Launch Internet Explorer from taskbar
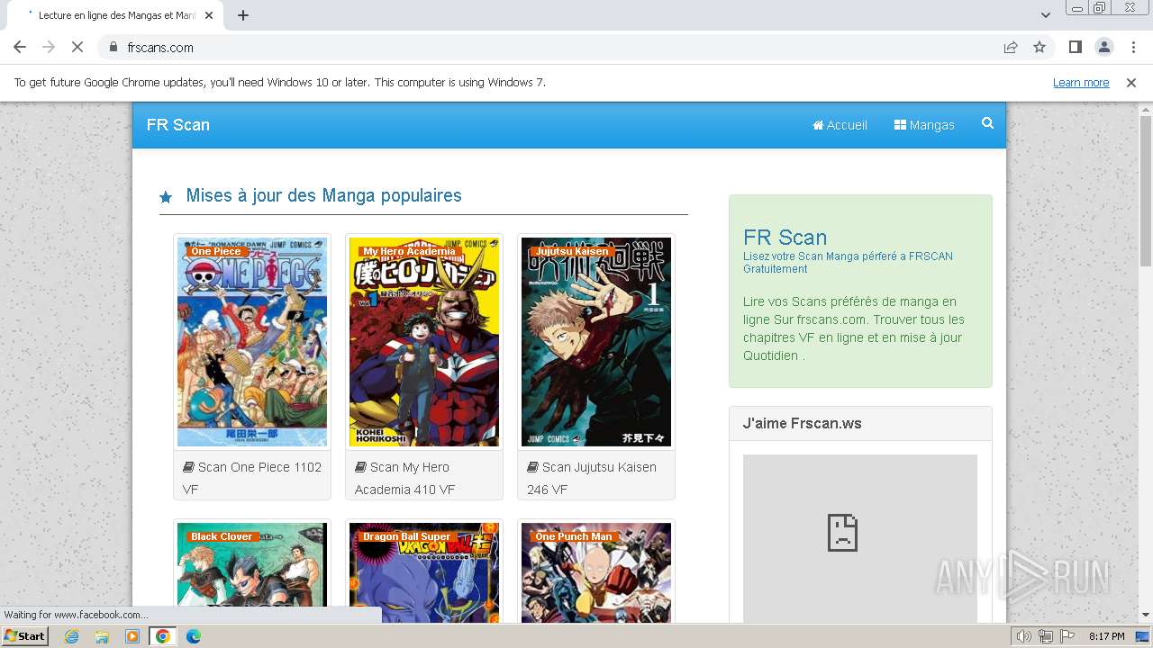Viewport: 1153px width, 648px height. pyautogui.click(x=71, y=636)
